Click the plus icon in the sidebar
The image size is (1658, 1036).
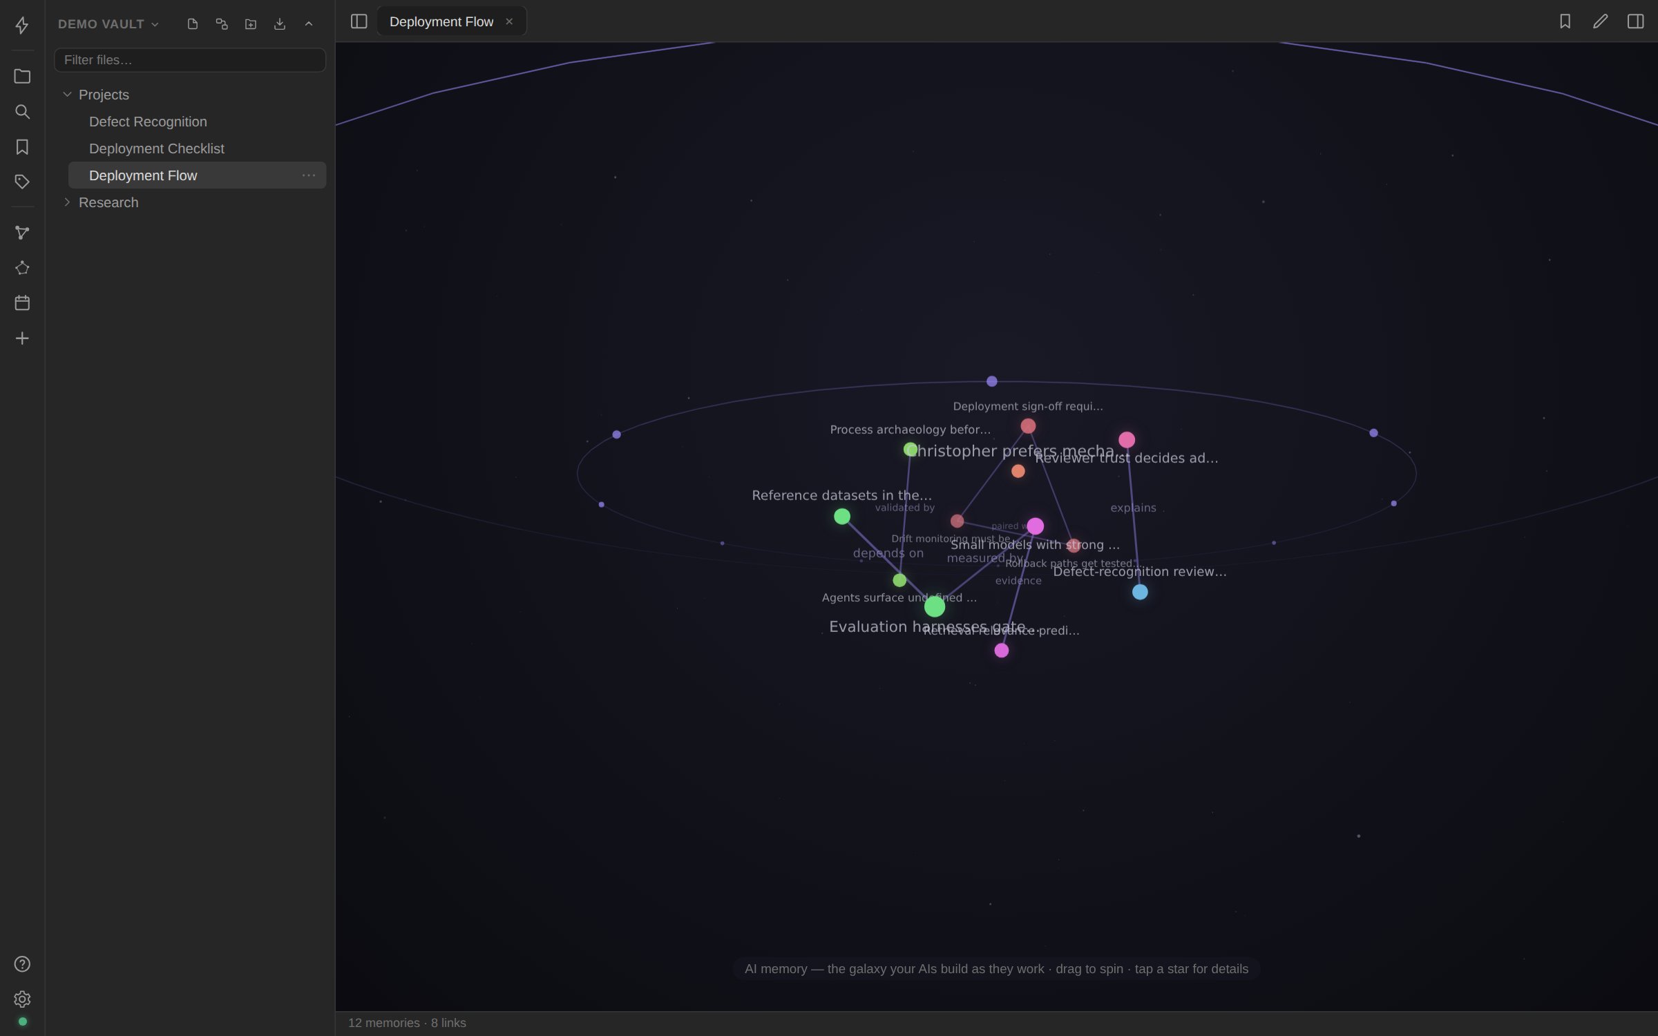pyautogui.click(x=22, y=338)
